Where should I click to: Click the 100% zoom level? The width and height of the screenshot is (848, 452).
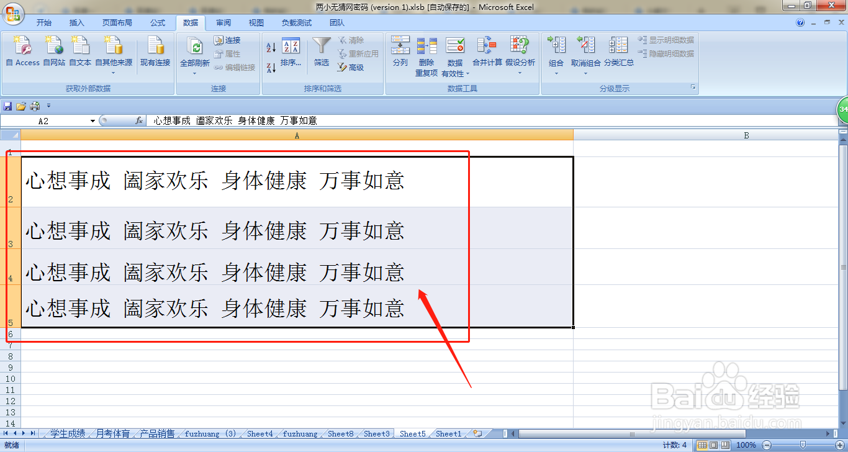[x=746, y=445]
